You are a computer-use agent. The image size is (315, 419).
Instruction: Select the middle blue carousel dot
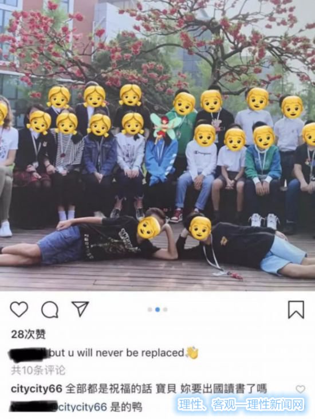[x=157, y=310]
